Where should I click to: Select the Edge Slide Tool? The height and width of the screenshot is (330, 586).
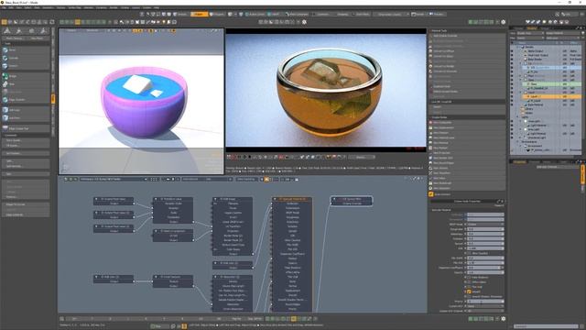pyautogui.click(x=26, y=128)
